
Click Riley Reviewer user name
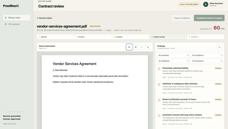216,3
